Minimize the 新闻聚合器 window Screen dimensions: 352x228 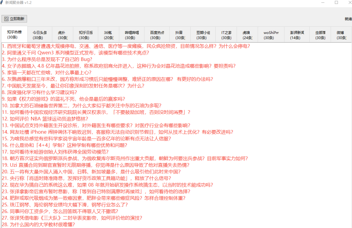click(323, 3)
